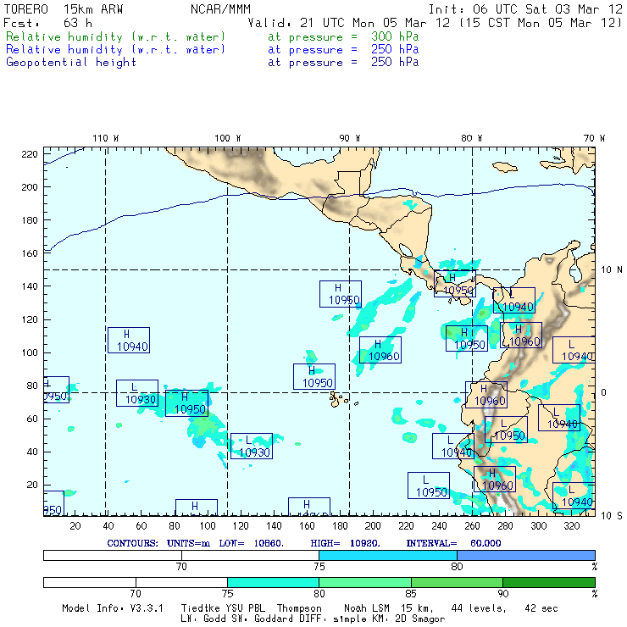
Task: Click the 10 S latitude label
Action: coord(611,516)
